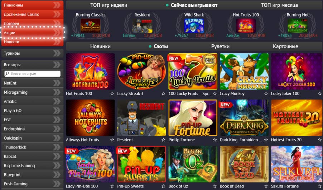Toggle favorite star for Lucky Joker 100

pos(319,93)
